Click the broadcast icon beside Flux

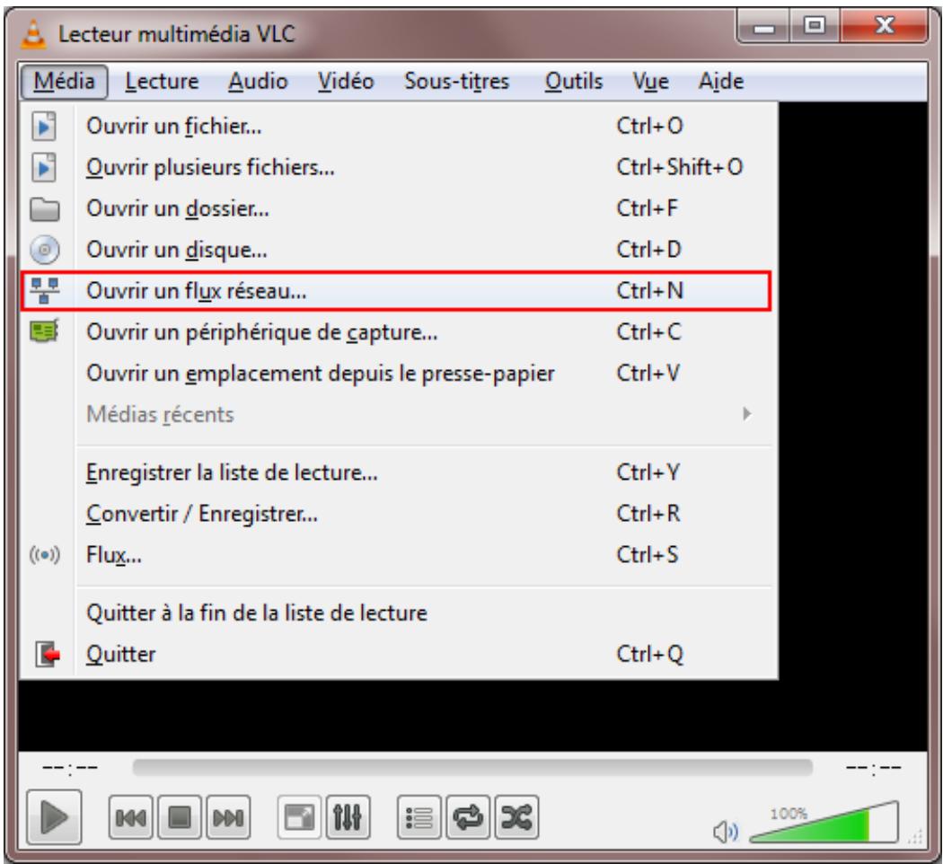pos(45,554)
